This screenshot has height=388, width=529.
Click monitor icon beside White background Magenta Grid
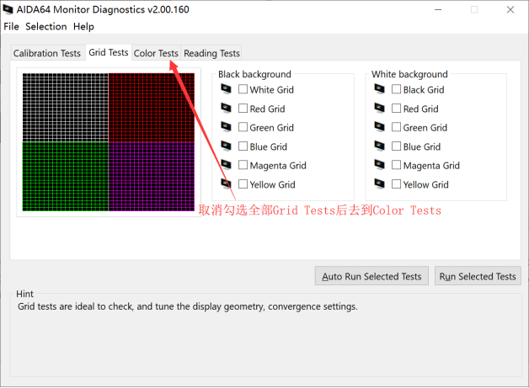click(380, 165)
